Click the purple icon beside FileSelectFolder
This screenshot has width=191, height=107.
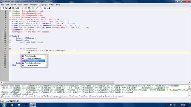click(x=23, y=63)
